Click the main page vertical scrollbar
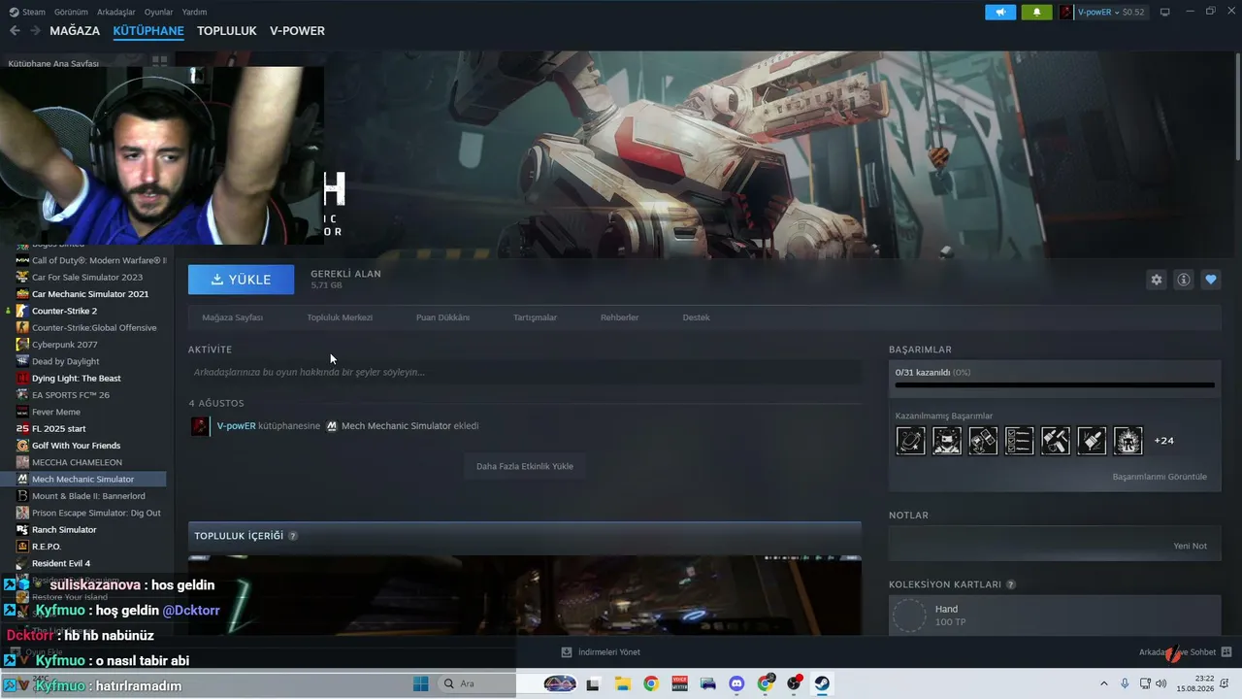The image size is (1242, 699). coord(1237,107)
